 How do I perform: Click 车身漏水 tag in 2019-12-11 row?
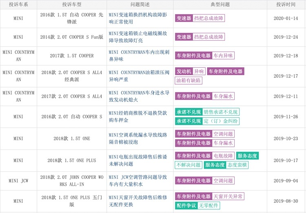tap(223, 96)
